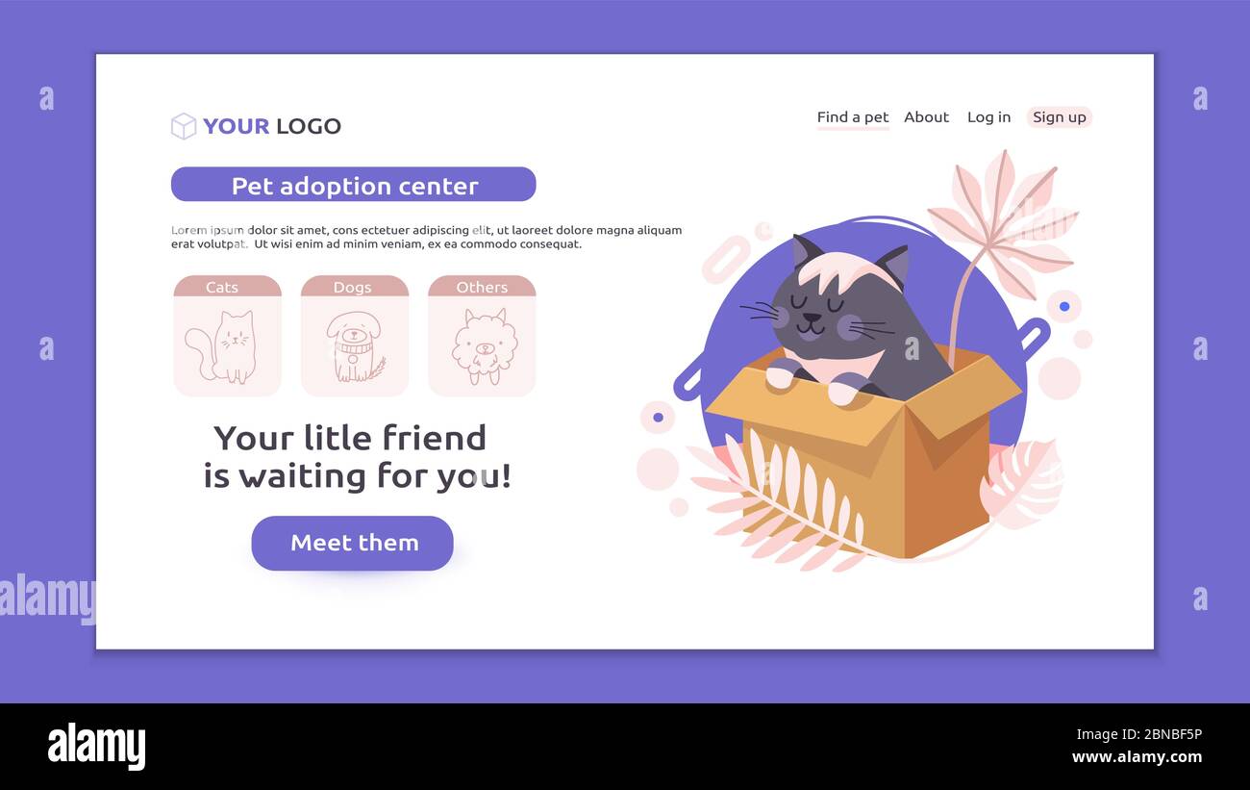
Task: Click the Pet adoption center banner
Action: point(353,185)
